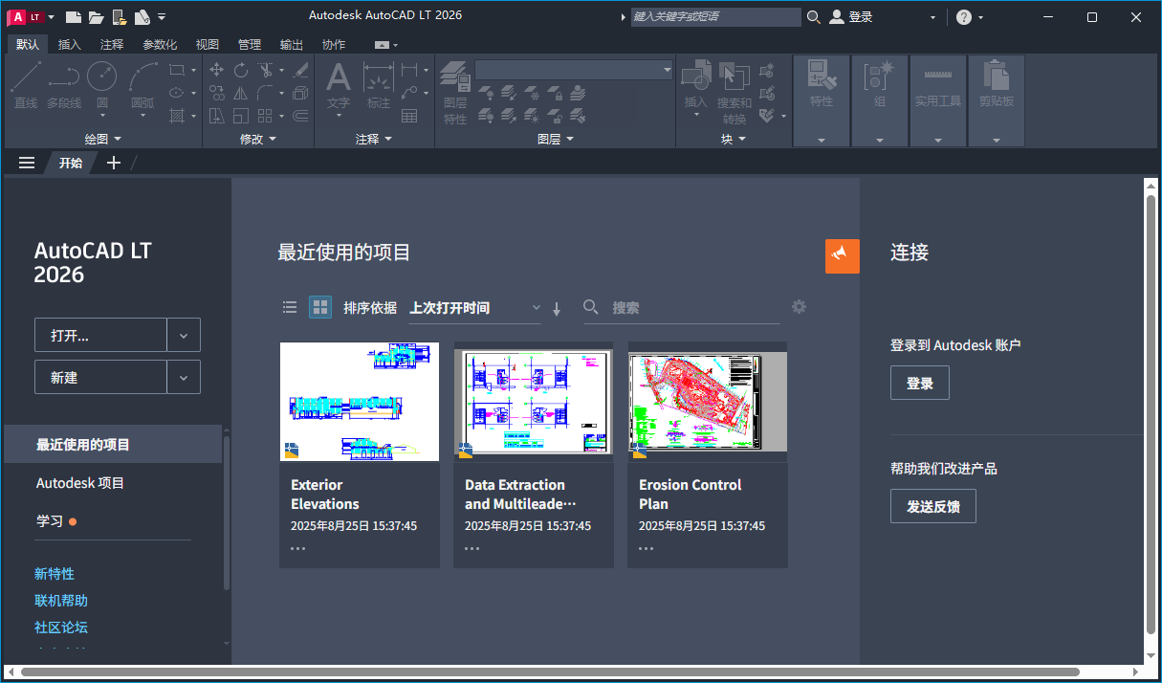Click the 登录 button under 连接
The image size is (1162, 683).
(x=920, y=383)
